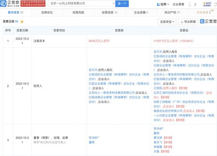Open 李洪彬 link in the 变更前 column
Image resolution: width=217 pixels, height=156 pixels.
pyautogui.click(x=93, y=138)
